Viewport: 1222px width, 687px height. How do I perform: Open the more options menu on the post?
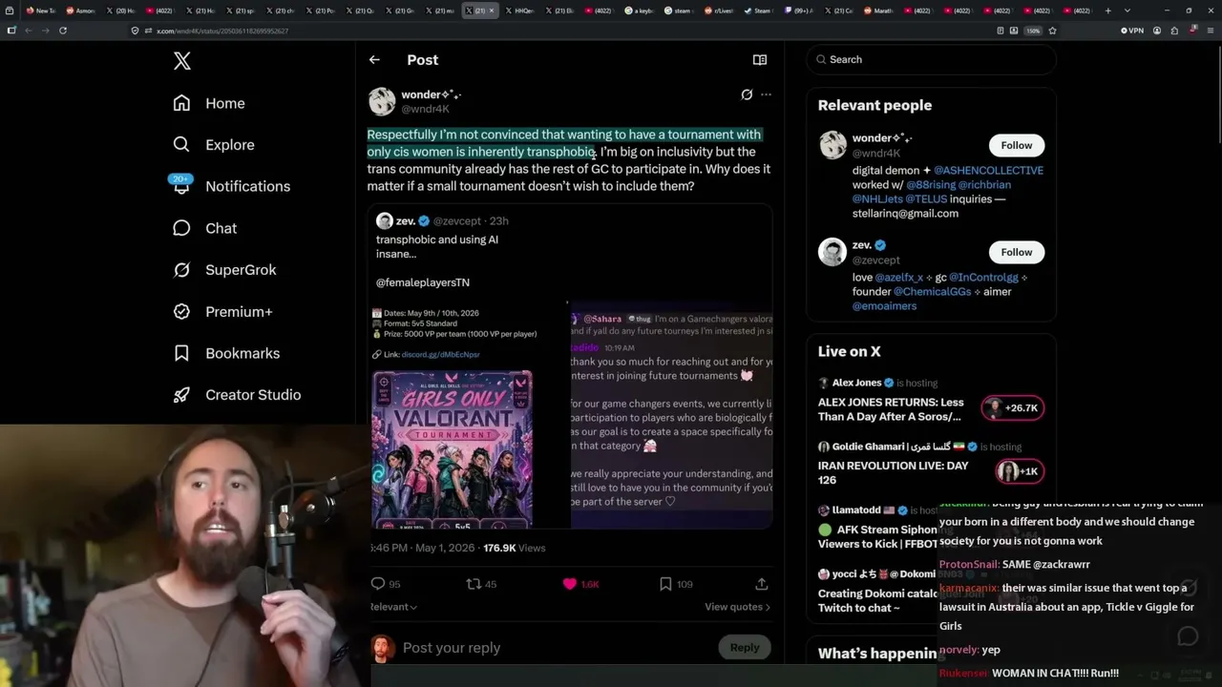coord(766,94)
